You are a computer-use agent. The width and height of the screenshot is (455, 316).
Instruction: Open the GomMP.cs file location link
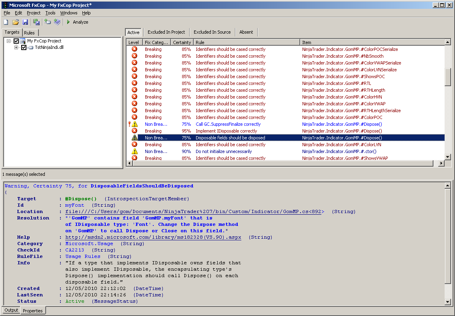click(195, 211)
